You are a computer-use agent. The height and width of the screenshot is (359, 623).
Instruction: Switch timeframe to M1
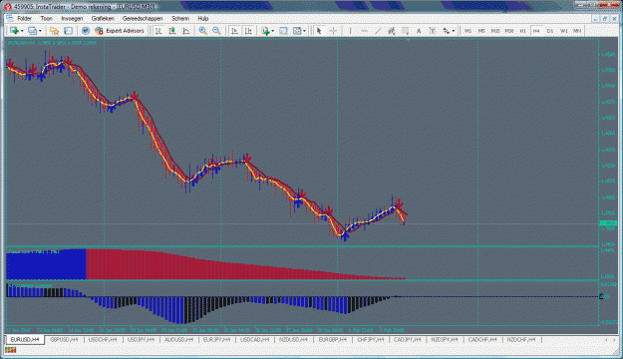point(468,31)
